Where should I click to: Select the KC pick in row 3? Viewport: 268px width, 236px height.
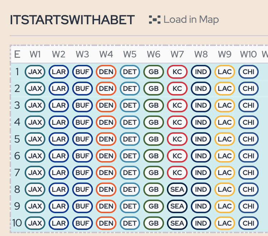tap(177, 106)
